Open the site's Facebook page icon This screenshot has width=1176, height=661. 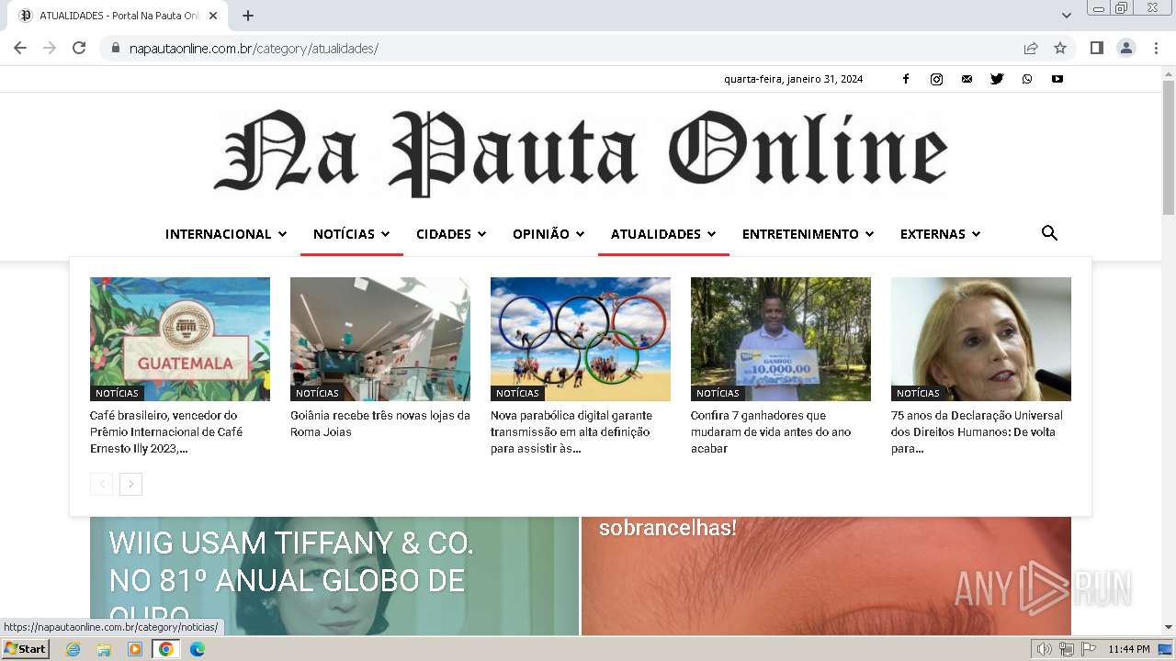point(905,79)
